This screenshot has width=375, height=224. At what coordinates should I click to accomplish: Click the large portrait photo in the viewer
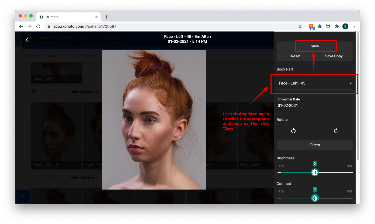pyautogui.click(x=154, y=120)
